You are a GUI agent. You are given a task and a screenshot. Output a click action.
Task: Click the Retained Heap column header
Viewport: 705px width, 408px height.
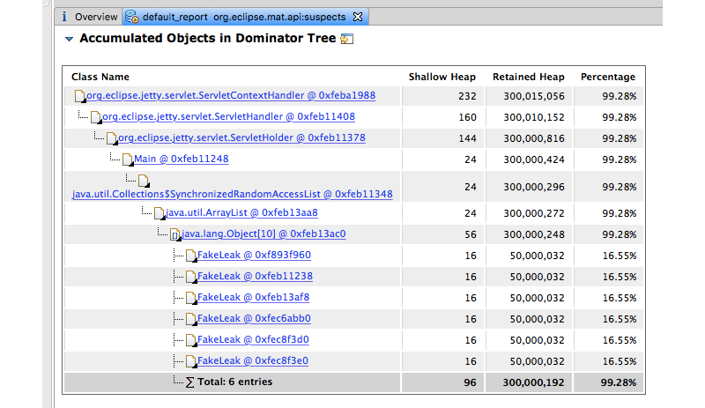(528, 77)
